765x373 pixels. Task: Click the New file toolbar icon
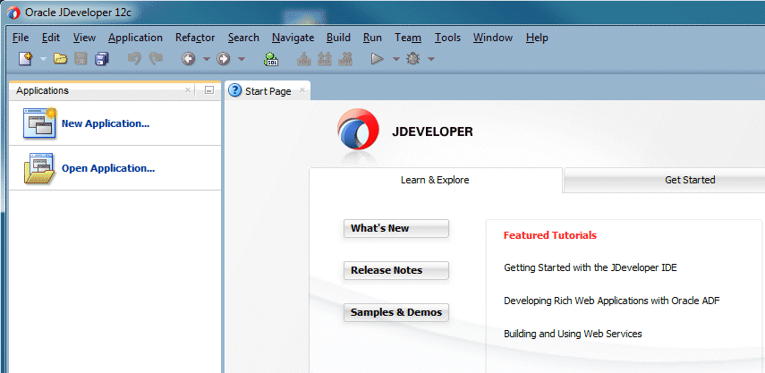pos(25,59)
